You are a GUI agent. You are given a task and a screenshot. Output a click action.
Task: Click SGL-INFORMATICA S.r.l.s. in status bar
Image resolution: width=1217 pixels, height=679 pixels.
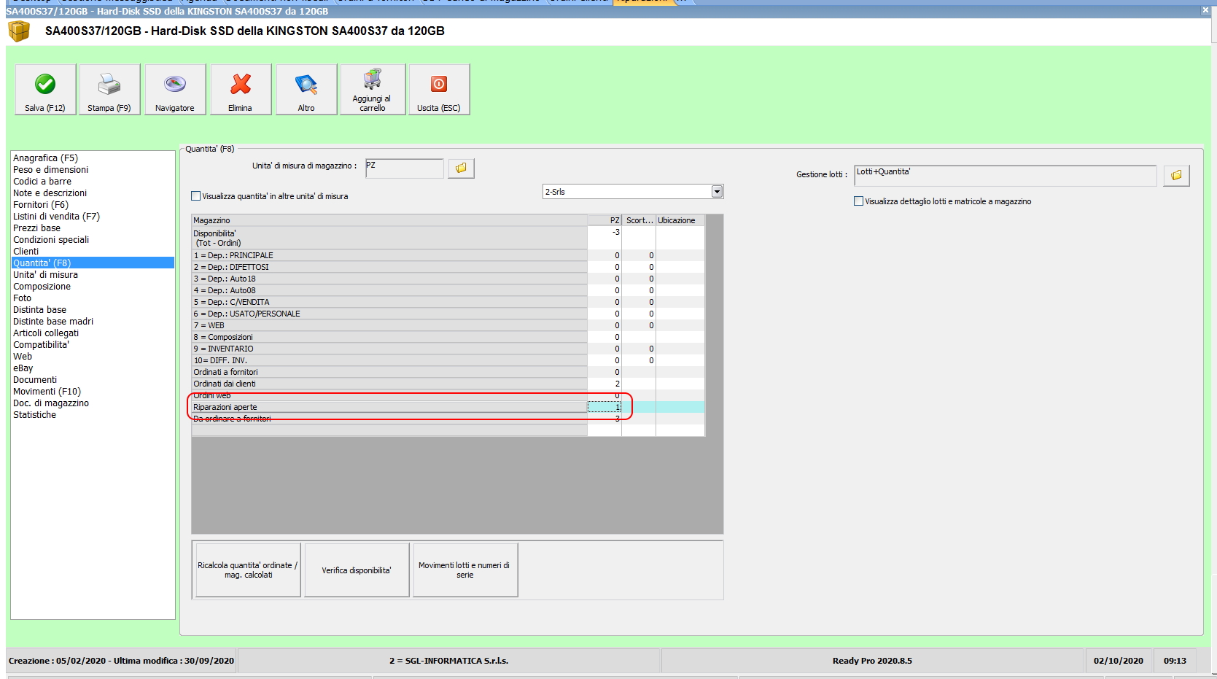pyautogui.click(x=449, y=661)
